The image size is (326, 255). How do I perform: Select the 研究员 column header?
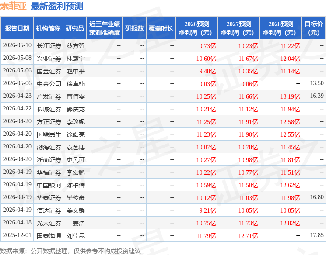[x=75, y=28]
